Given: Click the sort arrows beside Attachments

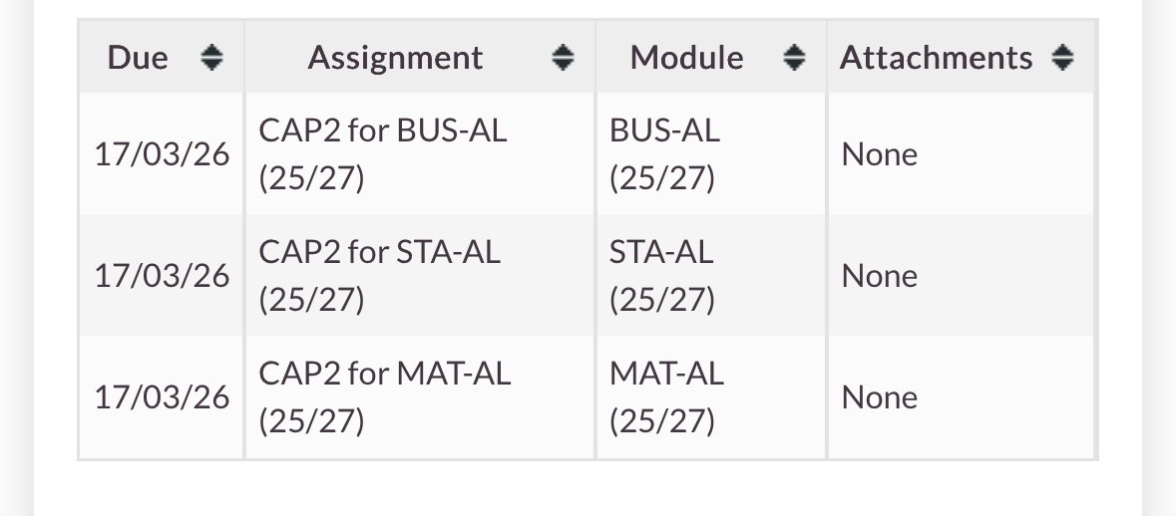Looking at the screenshot, I should 1063,59.
